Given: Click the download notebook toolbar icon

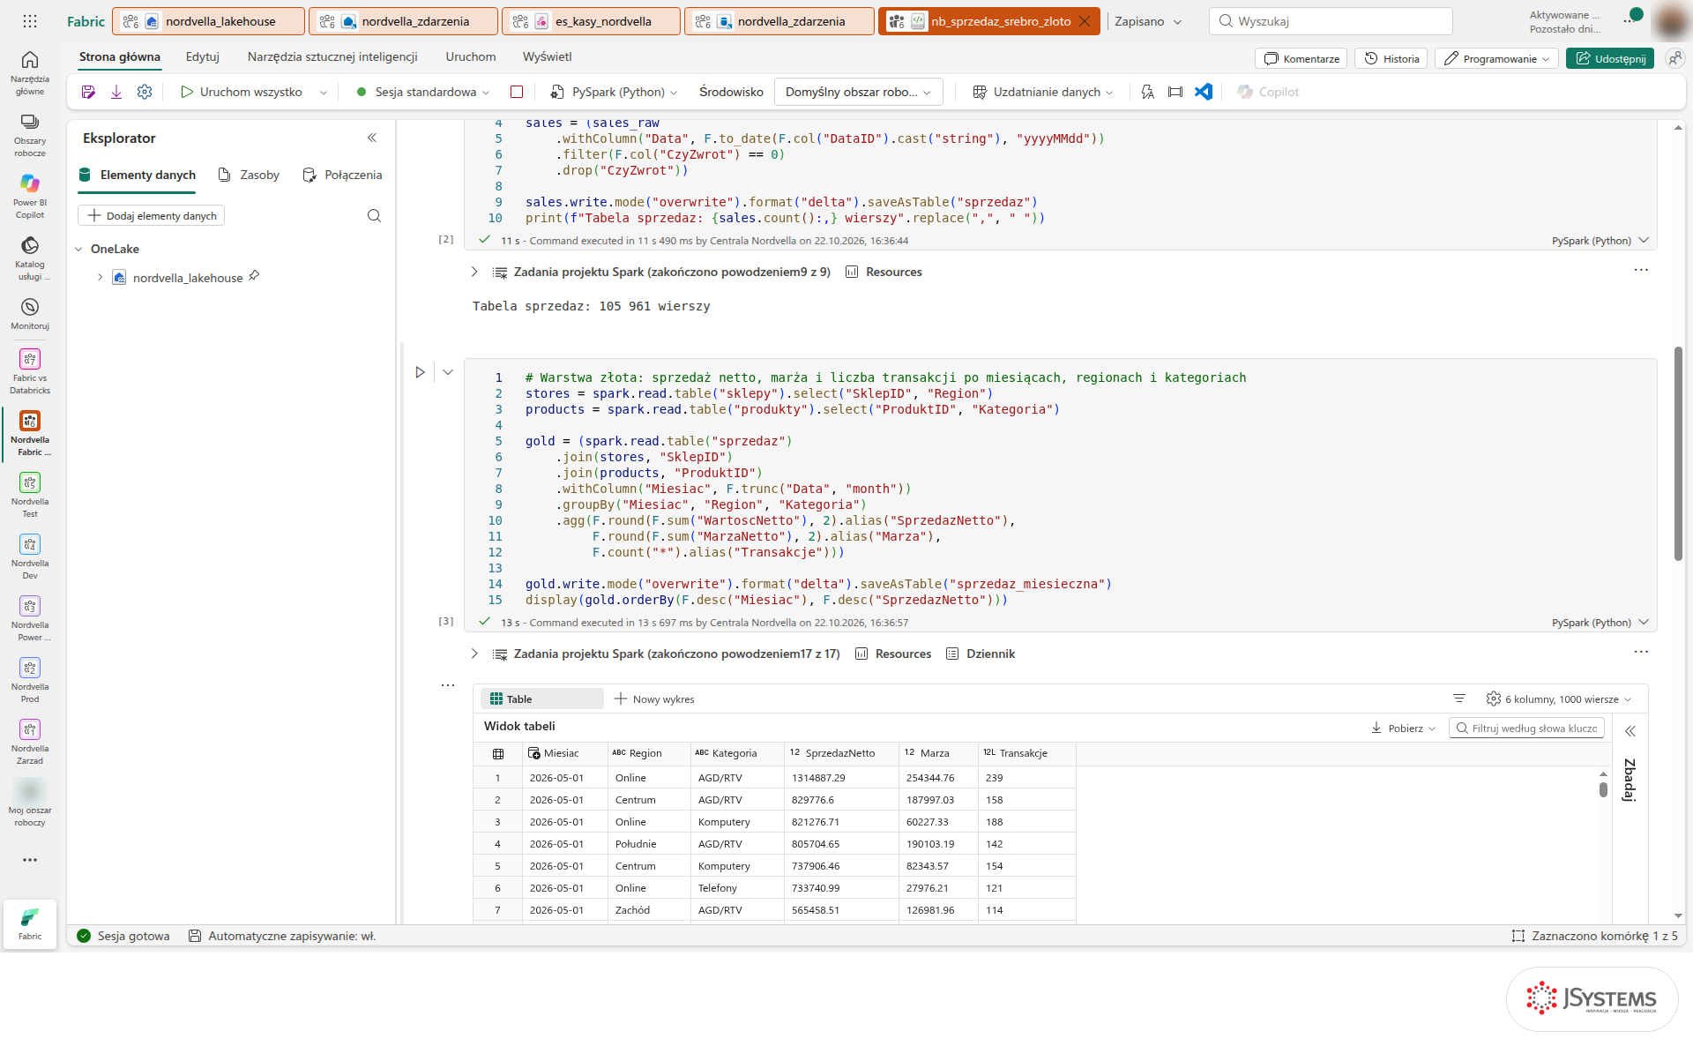Looking at the screenshot, I should pos(116,92).
